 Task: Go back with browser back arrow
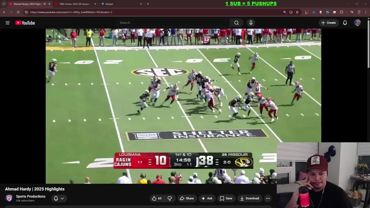click(x=4, y=12)
